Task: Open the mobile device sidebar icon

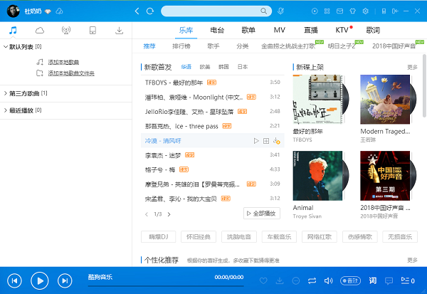Action: pos(93,30)
